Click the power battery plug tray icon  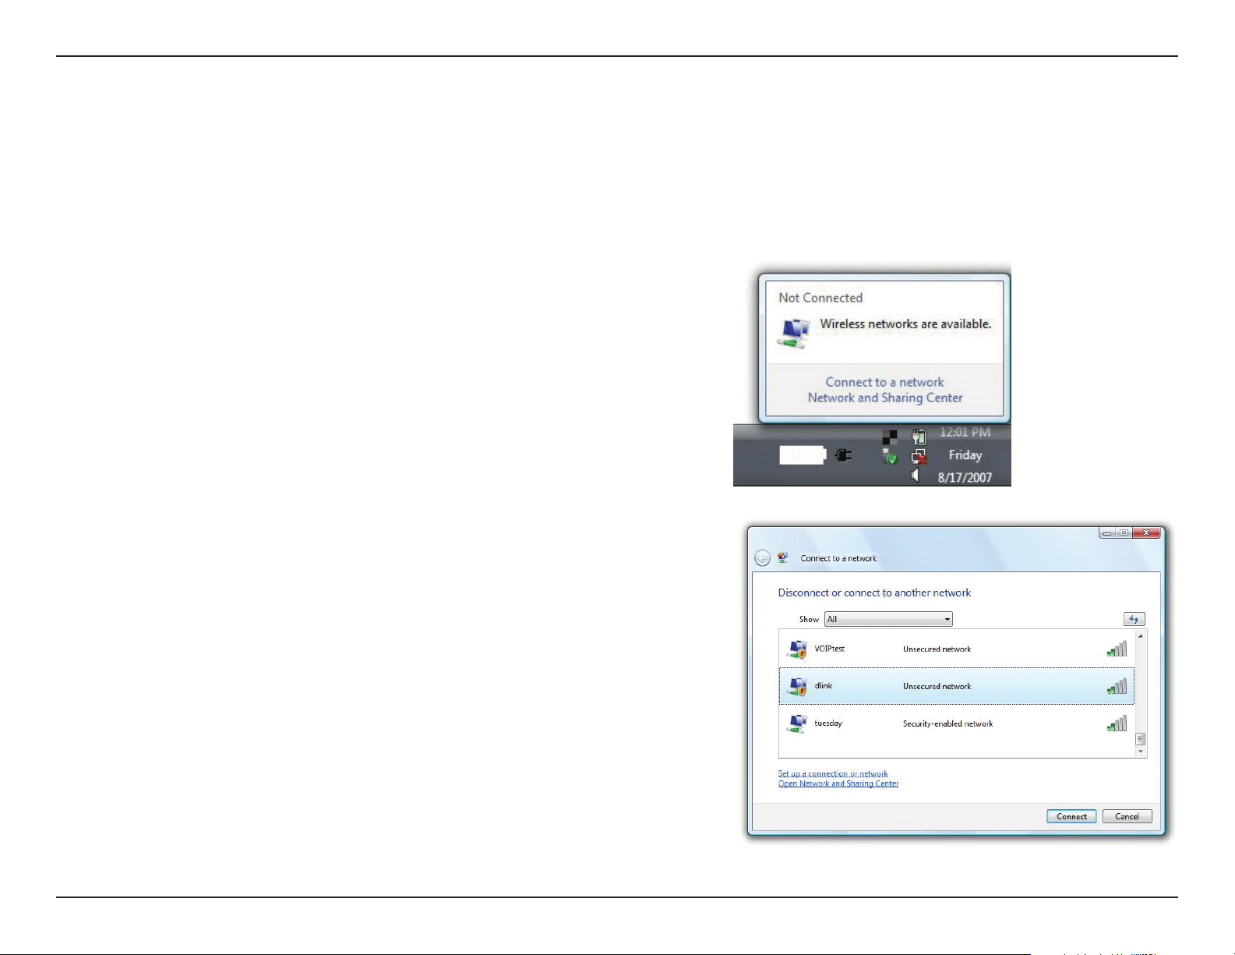919,437
